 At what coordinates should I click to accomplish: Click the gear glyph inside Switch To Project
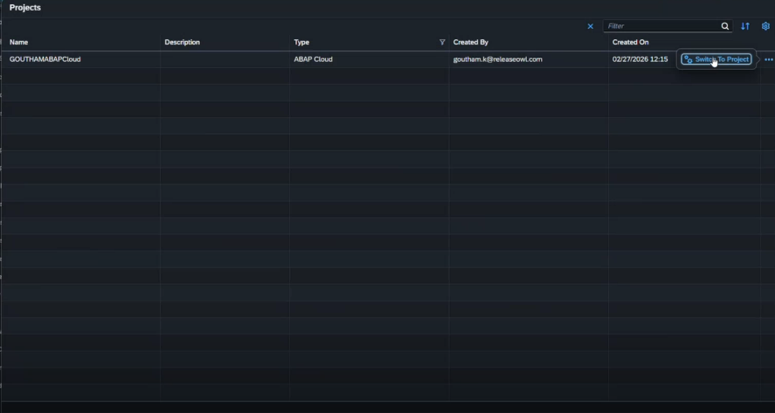[x=689, y=59]
